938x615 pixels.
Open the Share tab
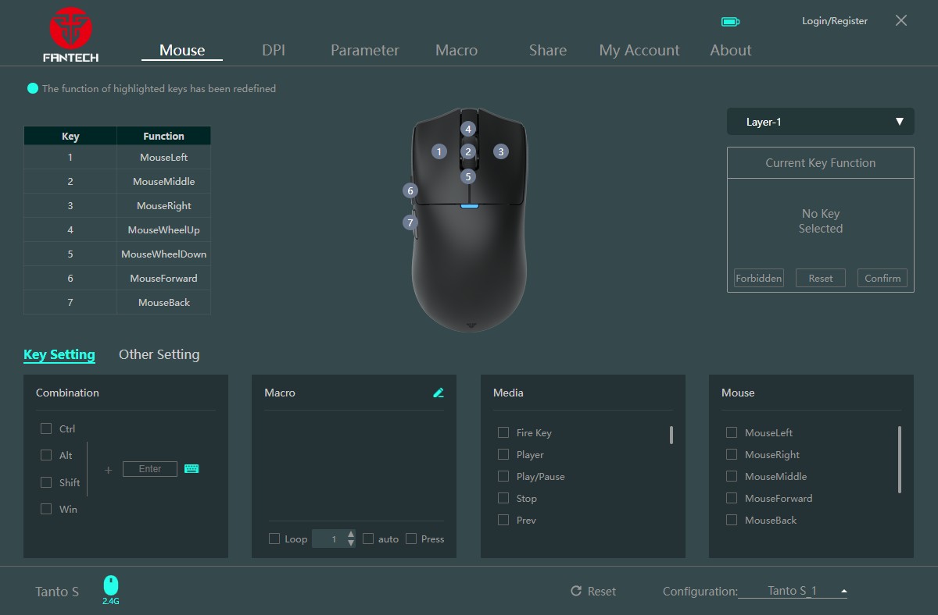(548, 50)
